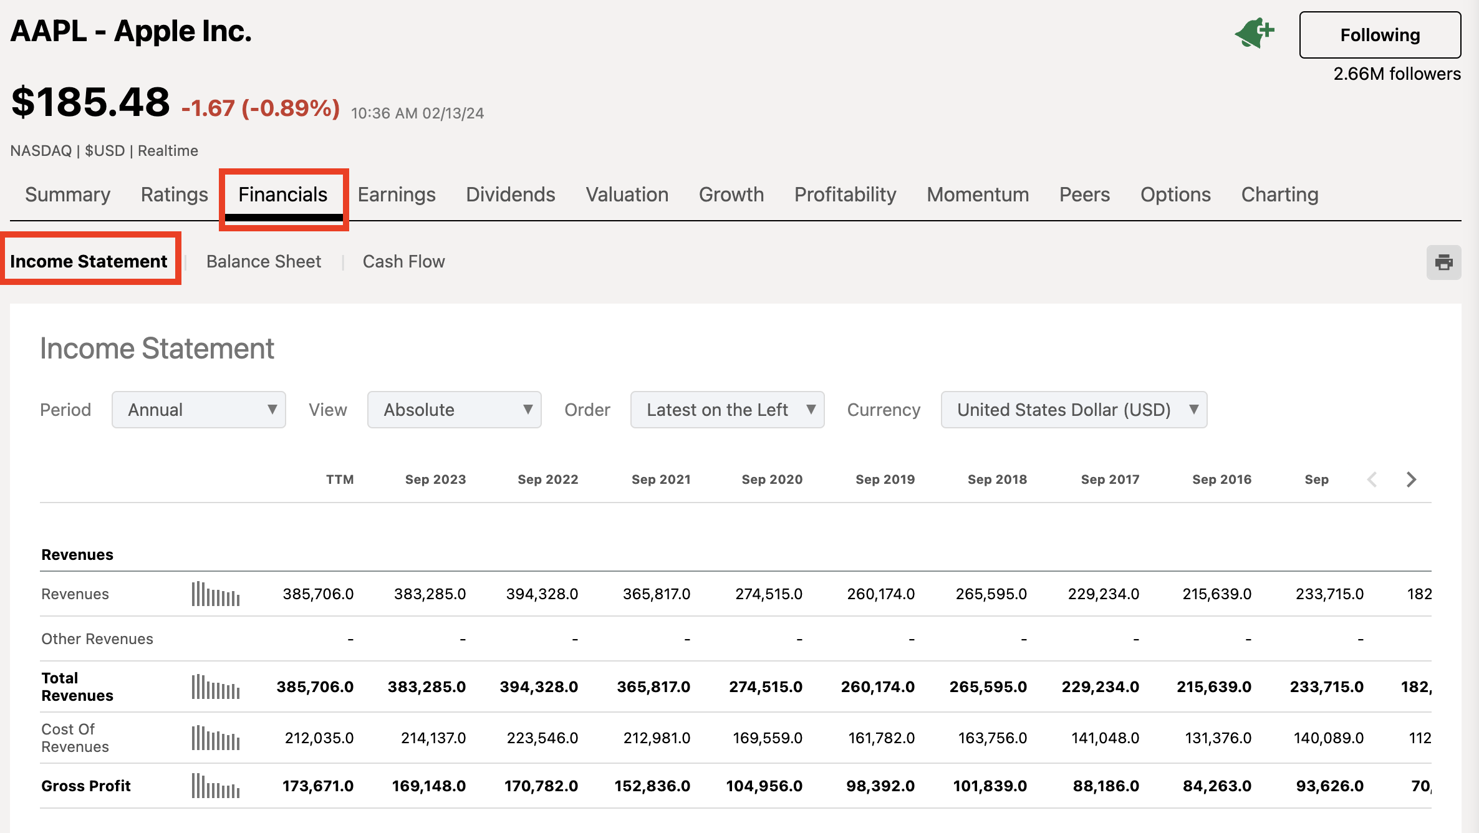Switch to the Ratings tab
1479x833 pixels.
[x=175, y=195]
